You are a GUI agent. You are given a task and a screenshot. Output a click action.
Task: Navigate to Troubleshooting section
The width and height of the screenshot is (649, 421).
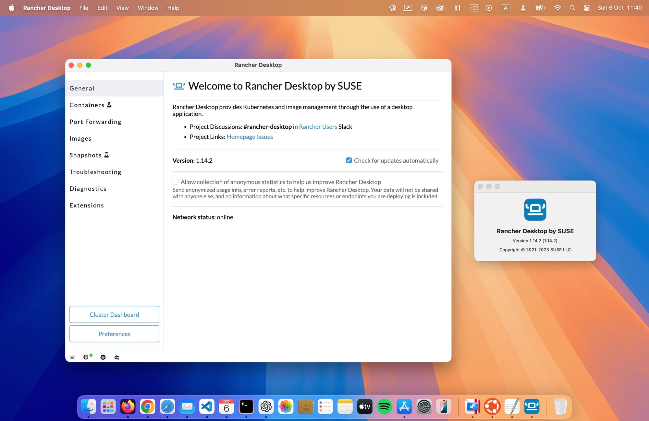click(x=115, y=172)
